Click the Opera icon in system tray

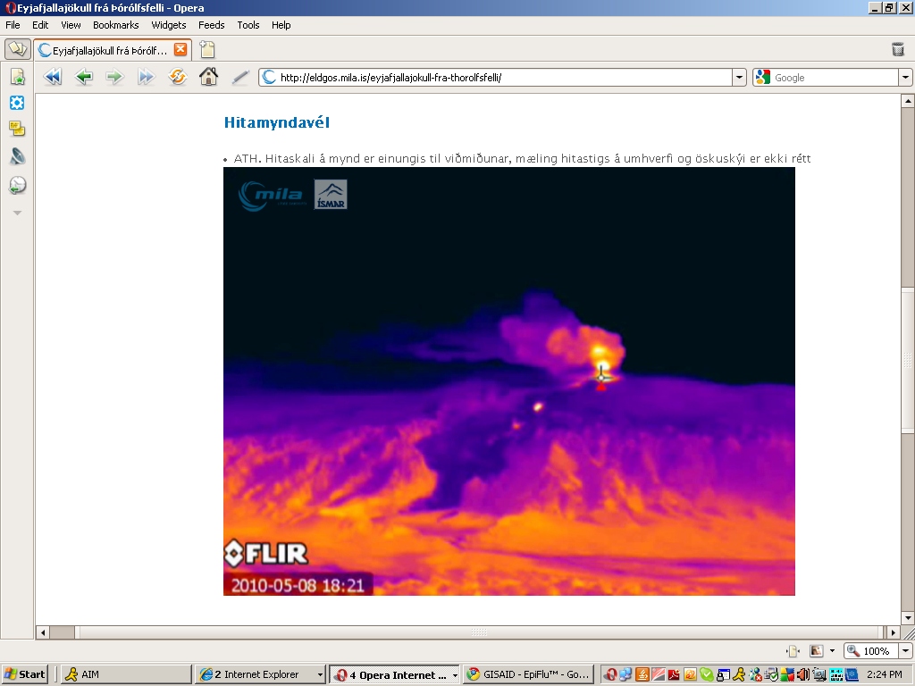click(610, 675)
